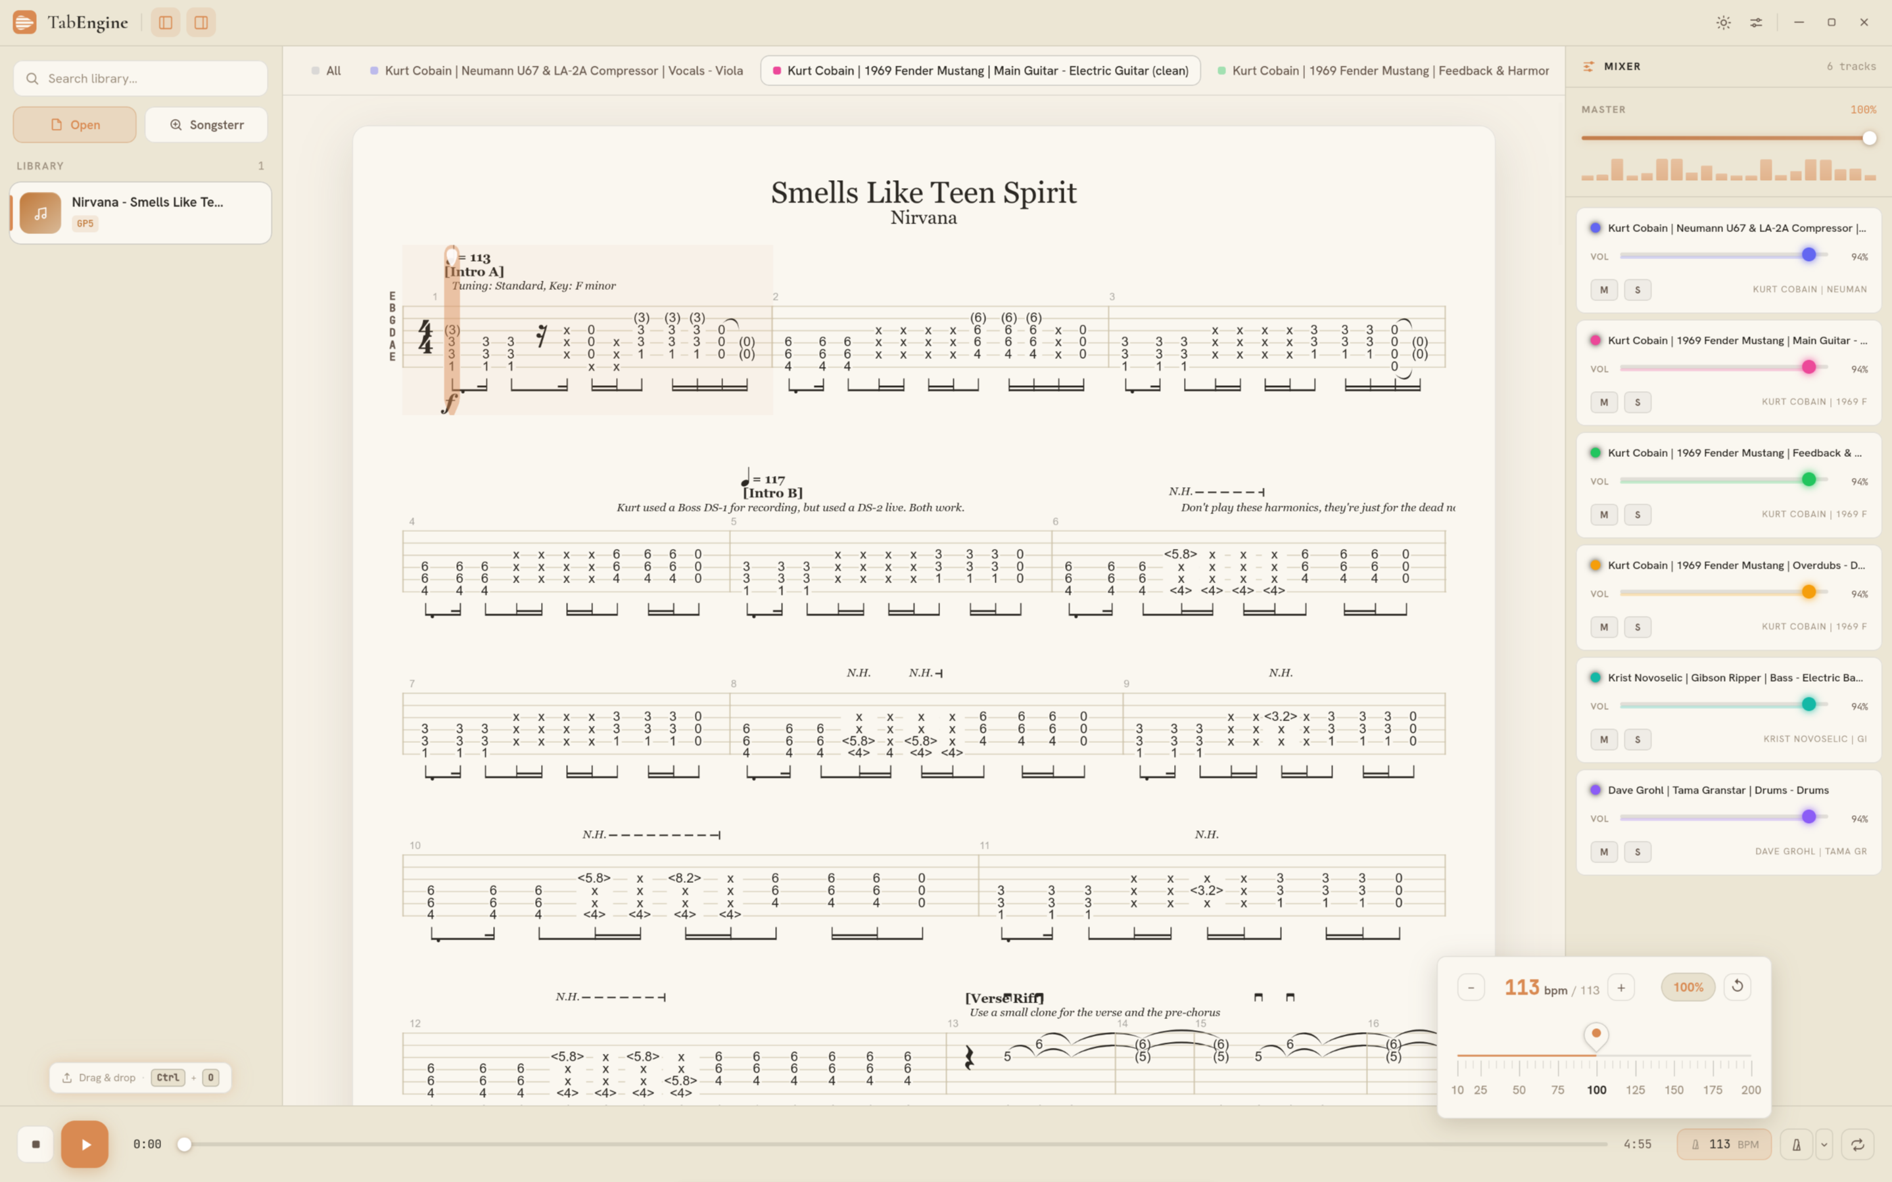Screen dimensions: 1892x1182
Task: Solo the Neumann U67 vocals track
Action: (x=1637, y=290)
